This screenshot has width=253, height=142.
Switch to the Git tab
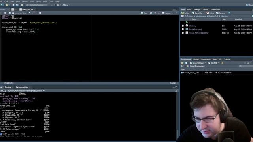tap(221, 60)
